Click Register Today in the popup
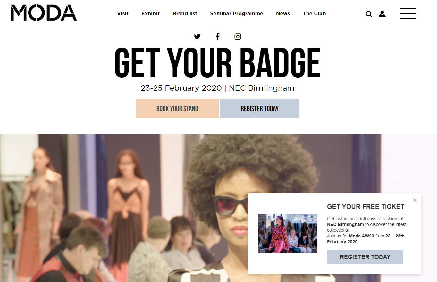This screenshot has width=437, height=282. pyautogui.click(x=365, y=257)
